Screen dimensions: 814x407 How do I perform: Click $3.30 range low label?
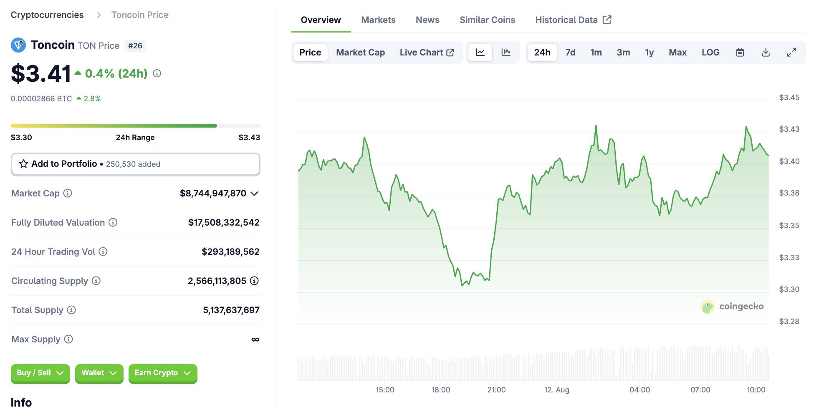pyautogui.click(x=21, y=137)
